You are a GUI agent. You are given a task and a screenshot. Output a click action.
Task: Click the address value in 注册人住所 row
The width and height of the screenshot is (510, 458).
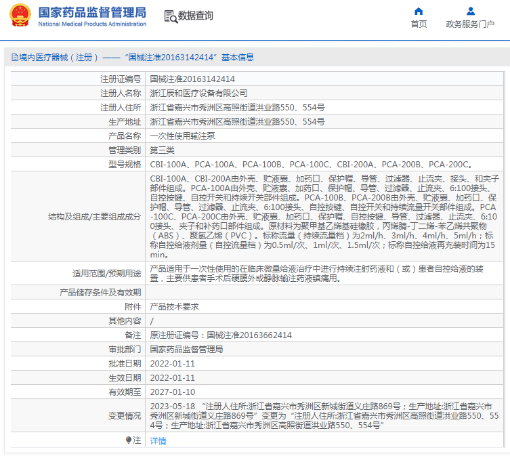237,107
